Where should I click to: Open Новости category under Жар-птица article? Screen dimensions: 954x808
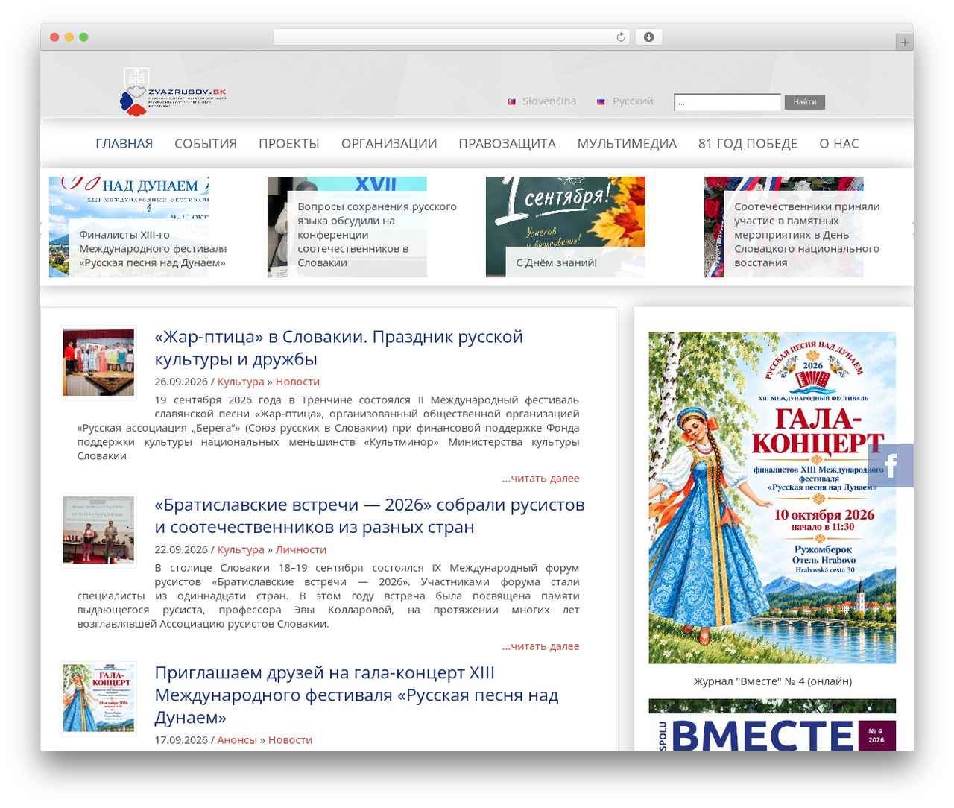297,382
